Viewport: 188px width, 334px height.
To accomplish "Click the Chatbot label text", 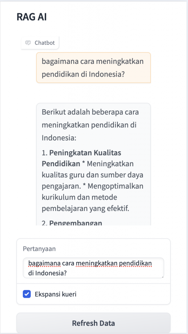I will coord(45,43).
